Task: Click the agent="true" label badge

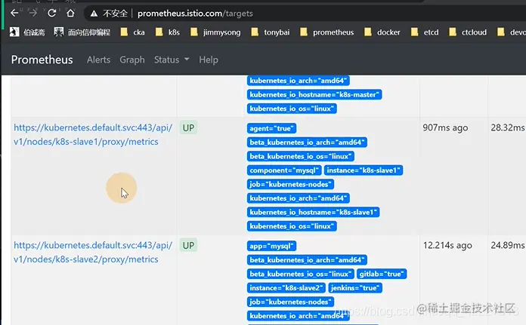Action: (272, 128)
